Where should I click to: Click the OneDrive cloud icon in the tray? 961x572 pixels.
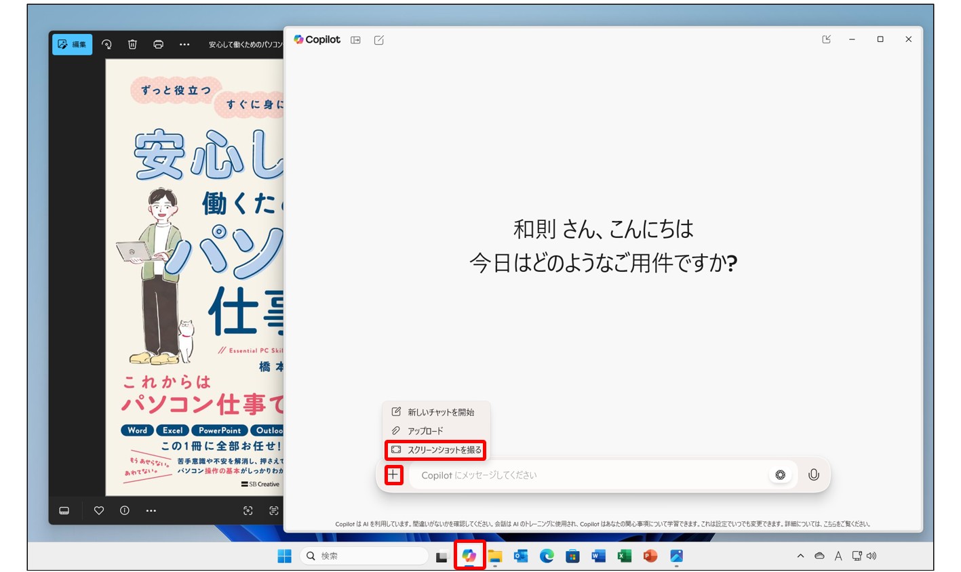pos(819,556)
